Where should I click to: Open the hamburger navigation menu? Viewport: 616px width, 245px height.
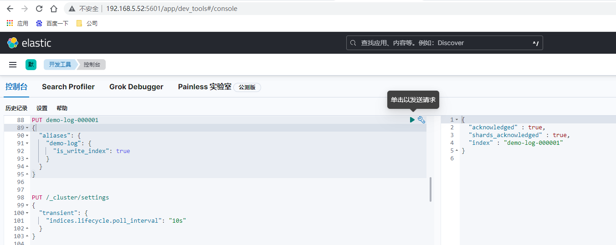13,65
